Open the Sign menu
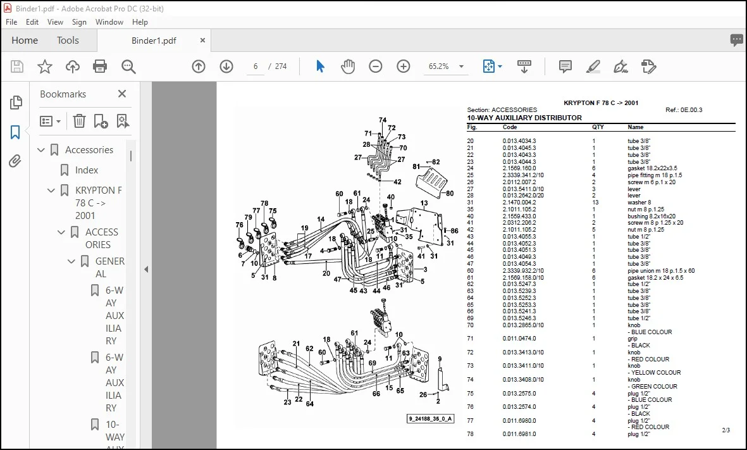Viewport: 747px width, 450px height. pos(79,22)
